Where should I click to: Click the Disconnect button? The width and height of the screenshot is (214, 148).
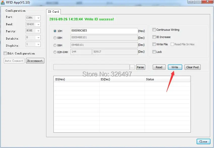click(x=35, y=61)
